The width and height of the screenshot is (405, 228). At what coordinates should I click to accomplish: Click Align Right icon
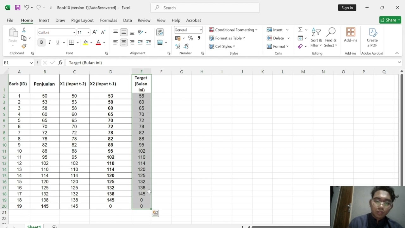[x=132, y=42]
